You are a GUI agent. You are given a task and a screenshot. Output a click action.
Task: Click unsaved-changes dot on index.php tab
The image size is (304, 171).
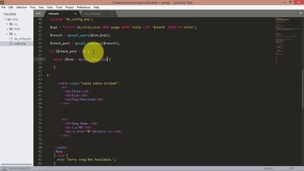point(76,14)
